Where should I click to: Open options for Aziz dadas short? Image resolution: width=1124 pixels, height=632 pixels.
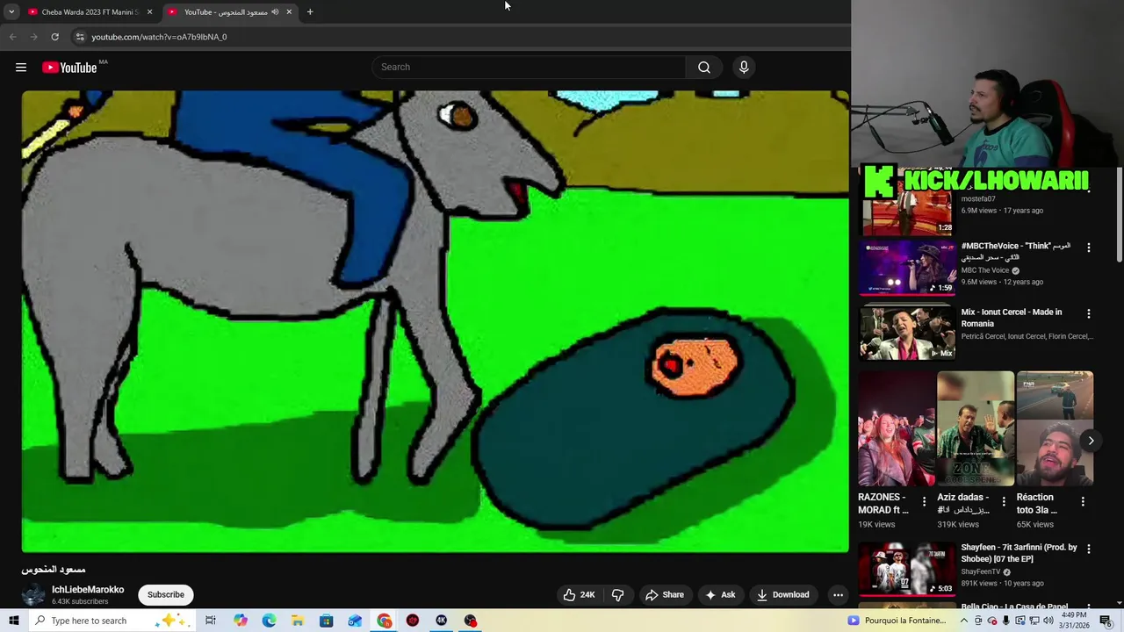pos(1004,502)
